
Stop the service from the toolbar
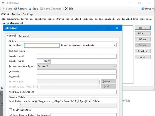pyautogui.click(x=34, y=9)
